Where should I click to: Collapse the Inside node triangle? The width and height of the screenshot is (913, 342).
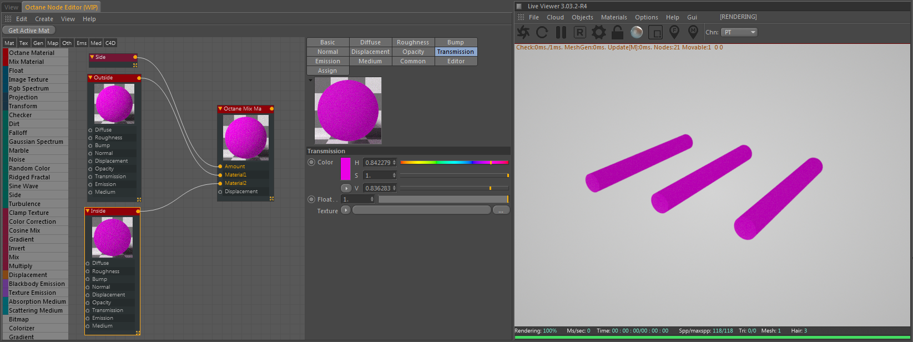point(88,211)
